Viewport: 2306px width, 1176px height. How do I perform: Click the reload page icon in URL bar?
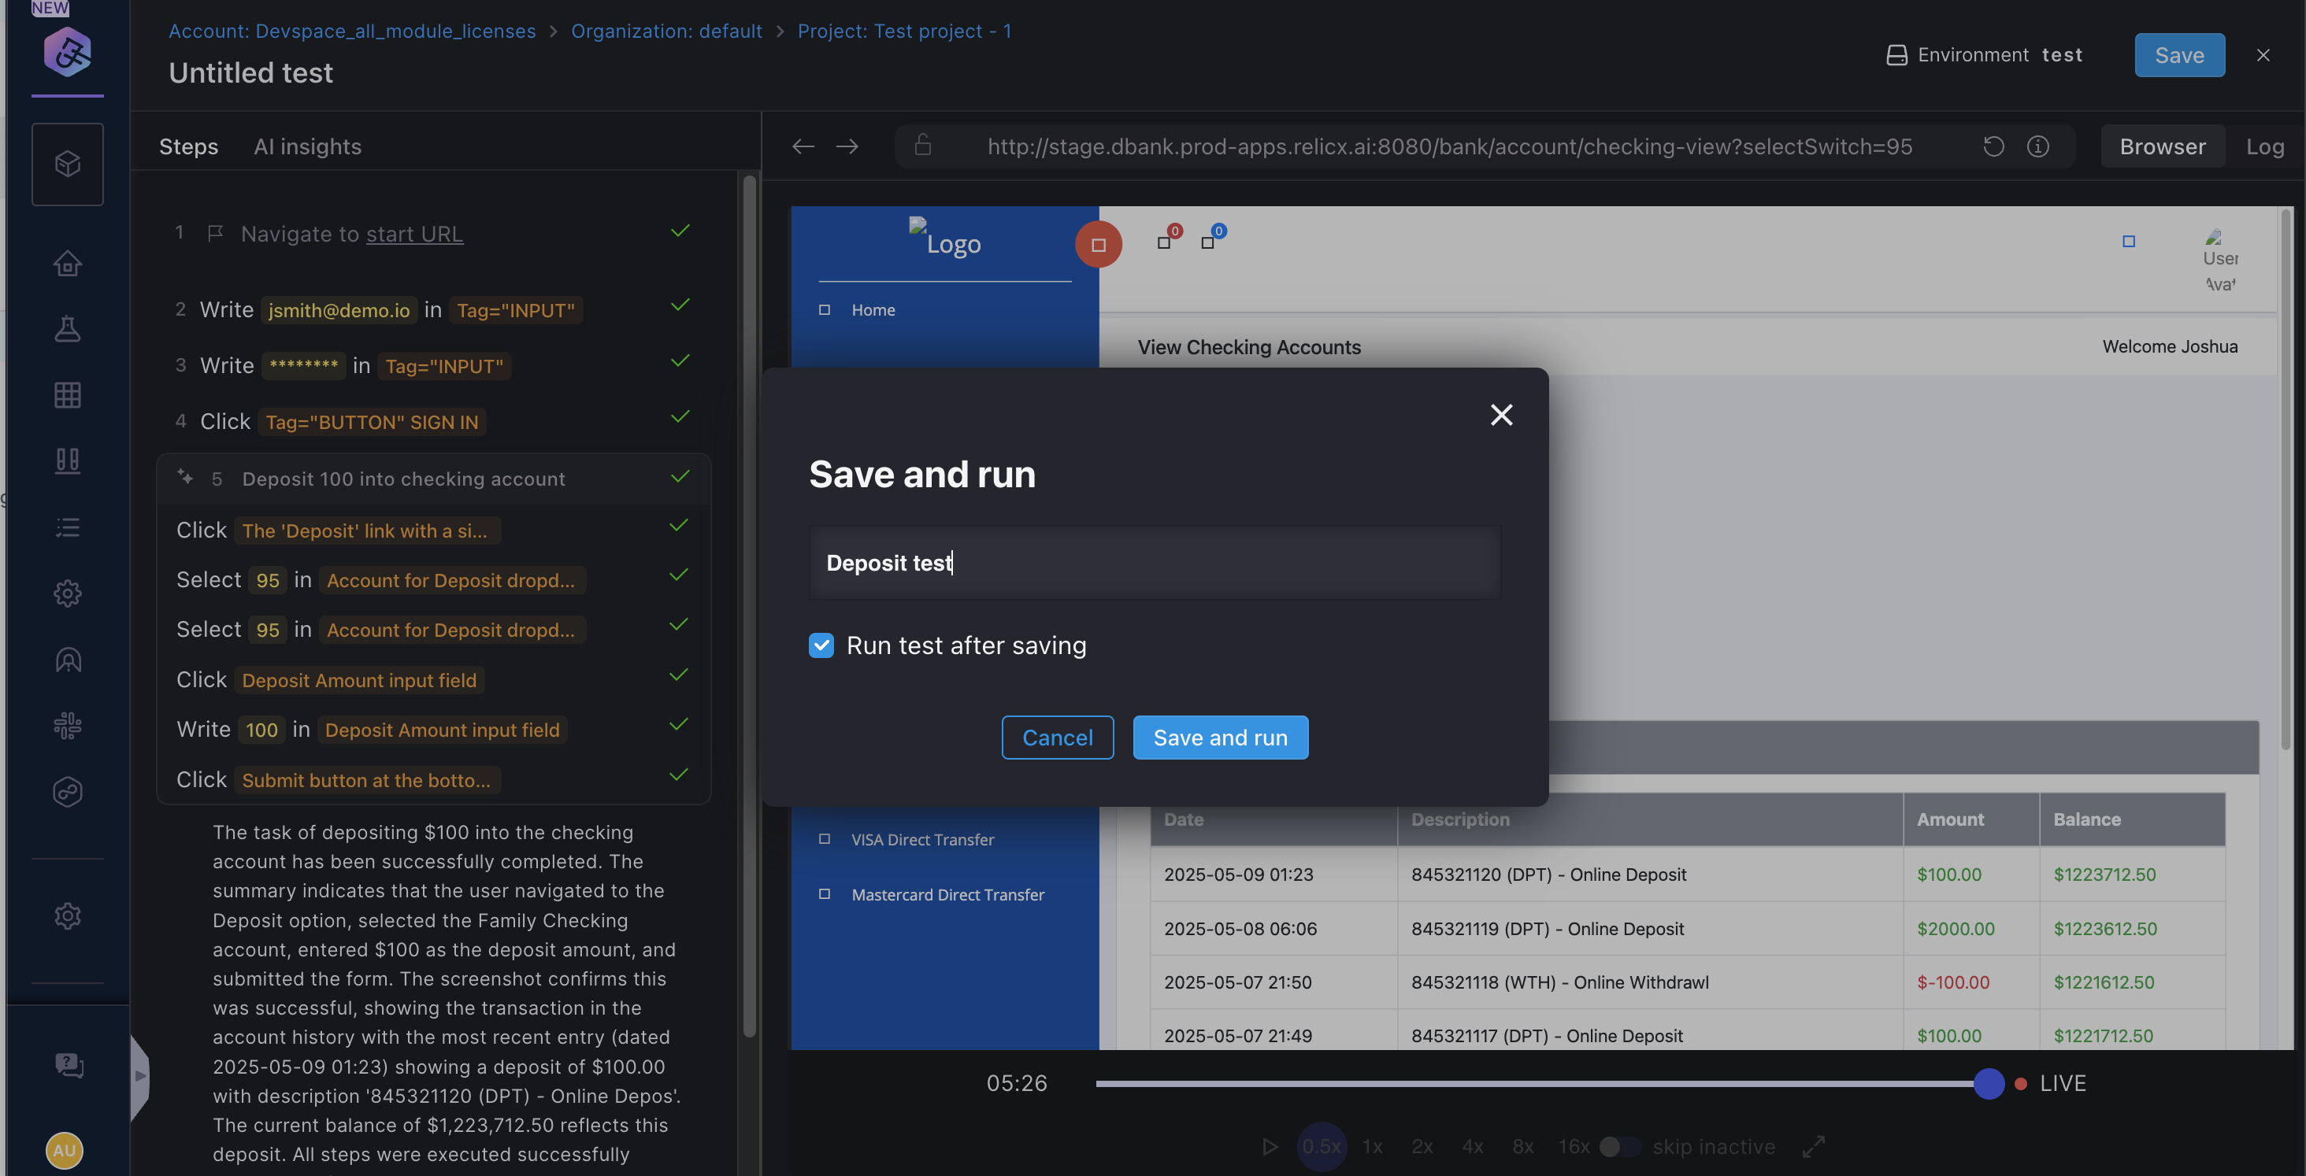click(x=1993, y=146)
